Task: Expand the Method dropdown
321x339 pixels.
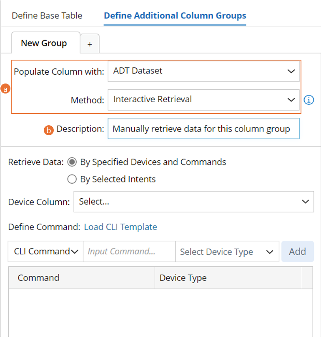Action: click(203, 100)
